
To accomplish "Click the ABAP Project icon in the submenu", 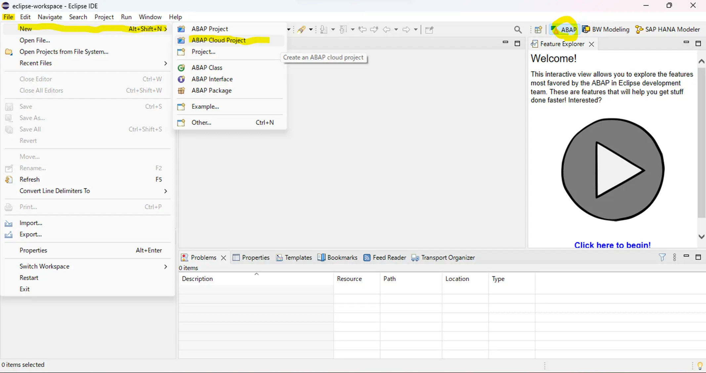I will click(181, 29).
